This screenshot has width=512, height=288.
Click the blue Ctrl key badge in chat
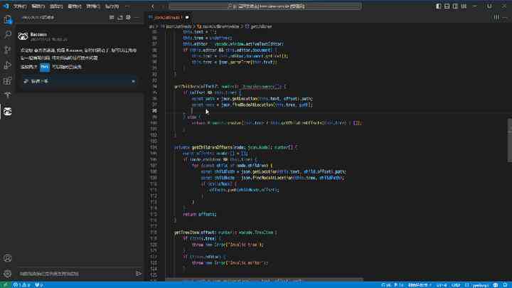(x=44, y=67)
